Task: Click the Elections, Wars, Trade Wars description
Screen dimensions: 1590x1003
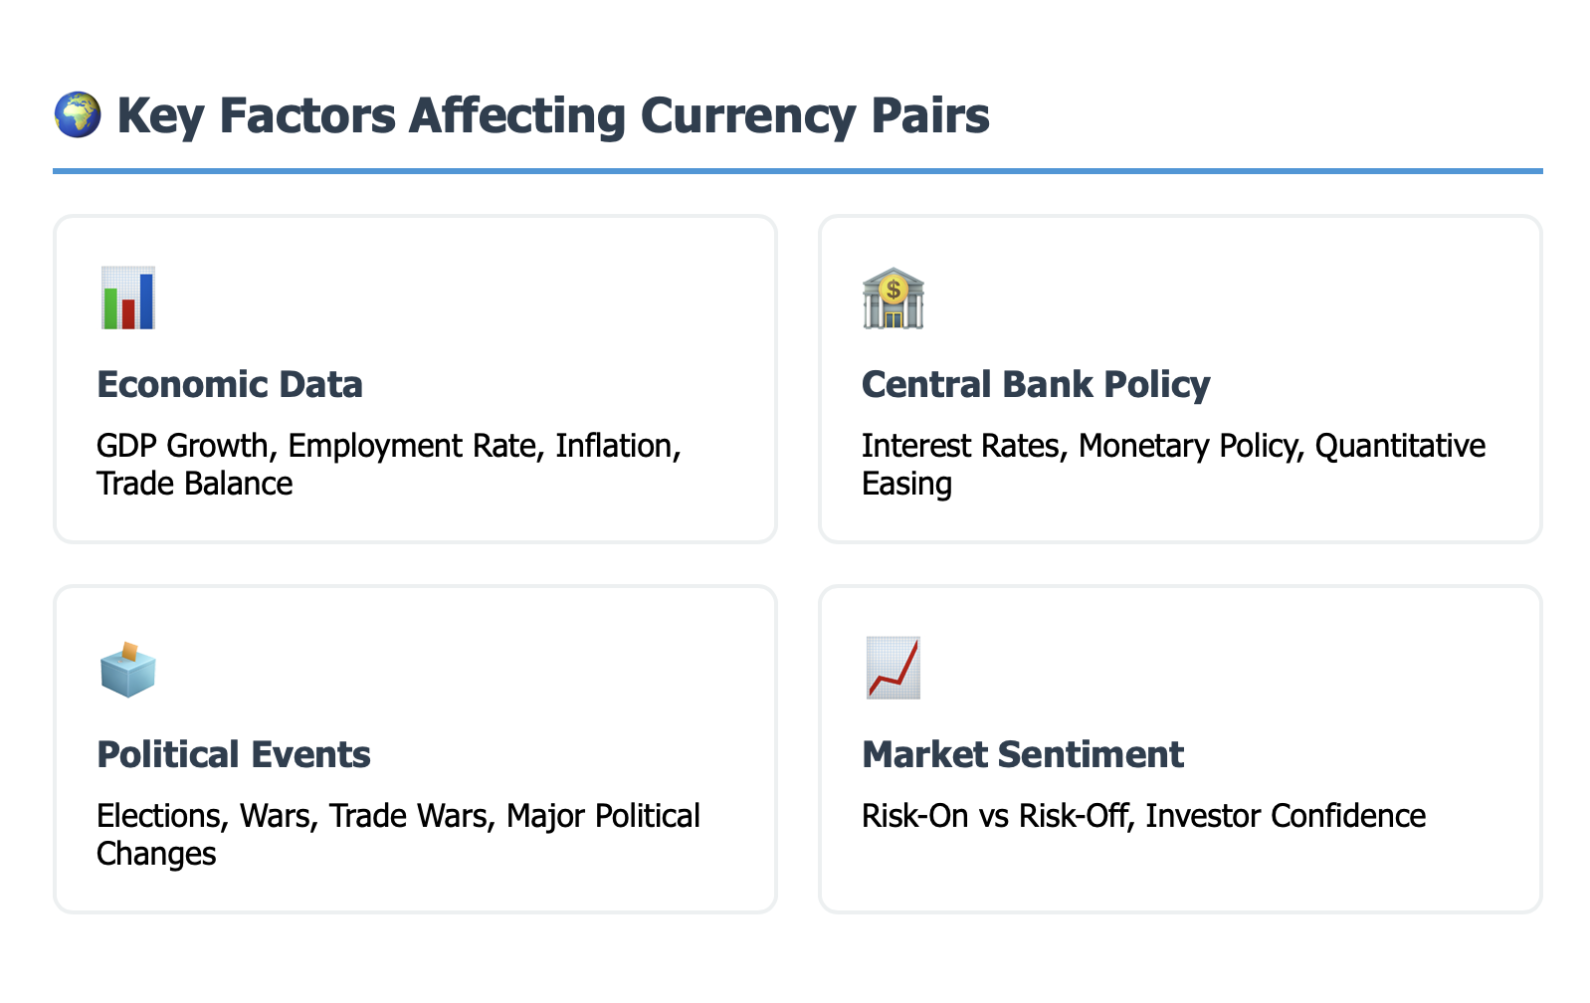Action: (398, 816)
